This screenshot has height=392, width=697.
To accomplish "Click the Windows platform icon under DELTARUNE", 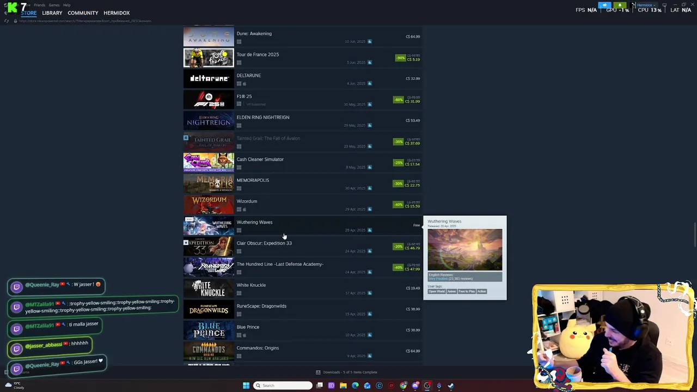I will (239, 84).
